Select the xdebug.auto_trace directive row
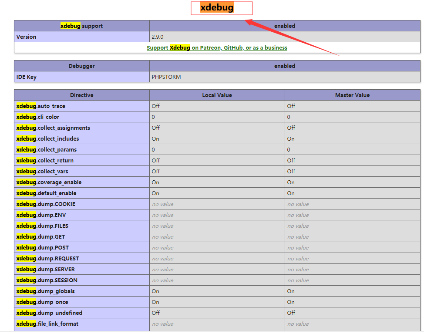 pyautogui.click(x=40, y=106)
